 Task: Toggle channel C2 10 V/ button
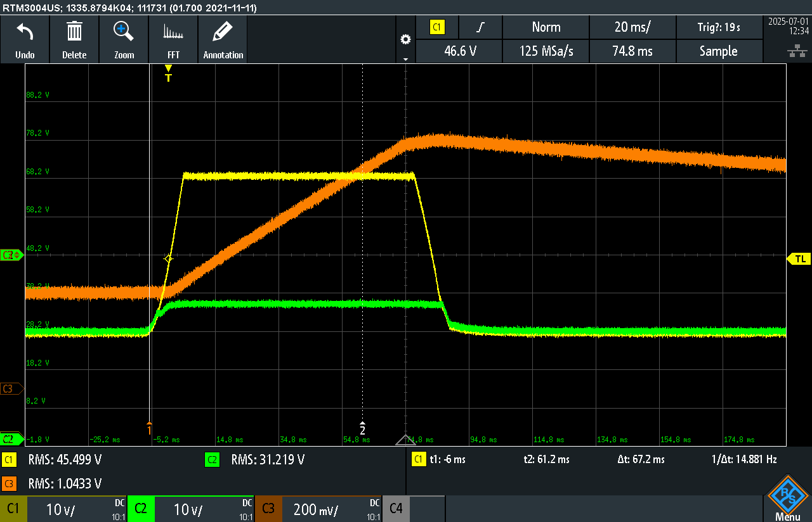pos(190,509)
